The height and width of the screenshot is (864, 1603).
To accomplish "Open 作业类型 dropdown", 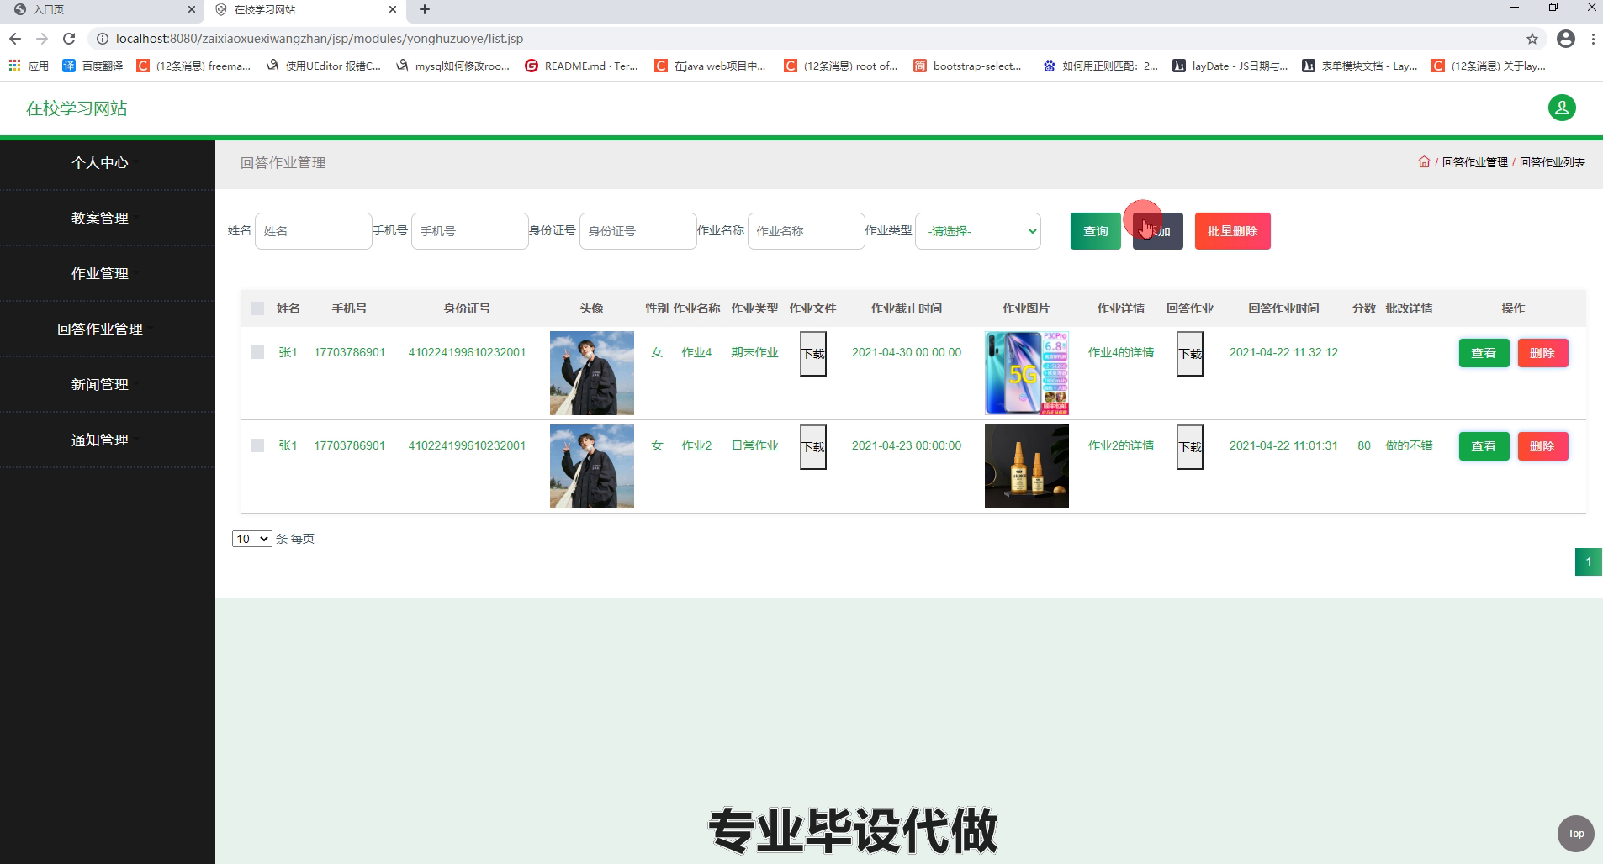I will (978, 231).
